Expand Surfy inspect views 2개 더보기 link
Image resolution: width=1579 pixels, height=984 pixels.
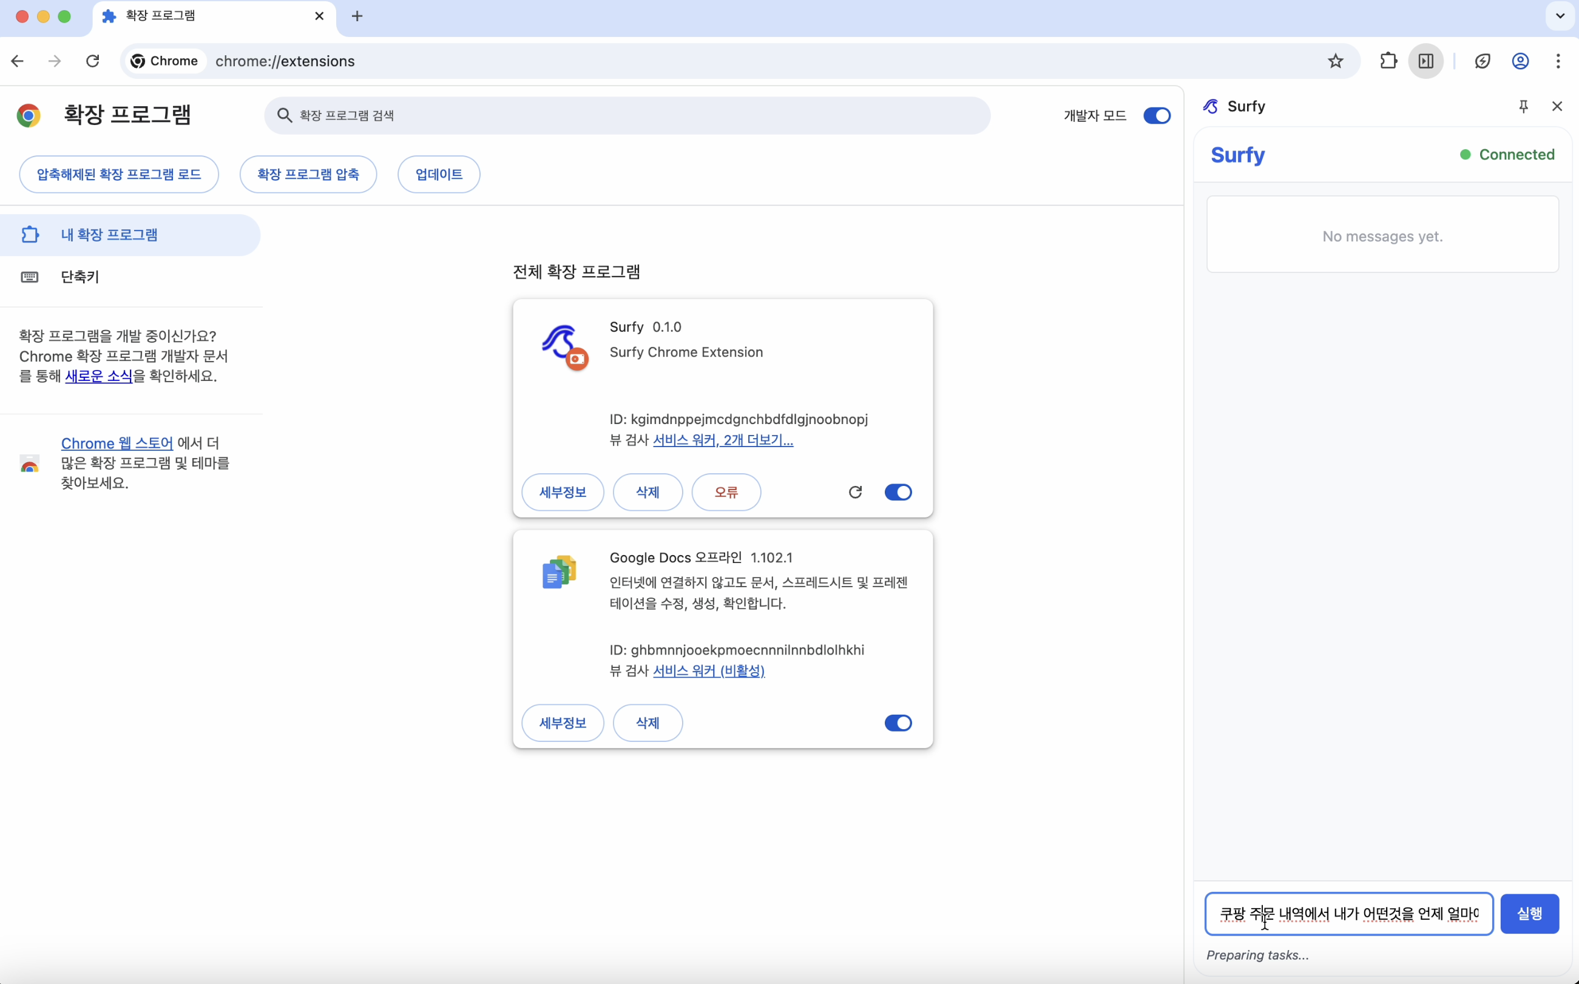[757, 440]
